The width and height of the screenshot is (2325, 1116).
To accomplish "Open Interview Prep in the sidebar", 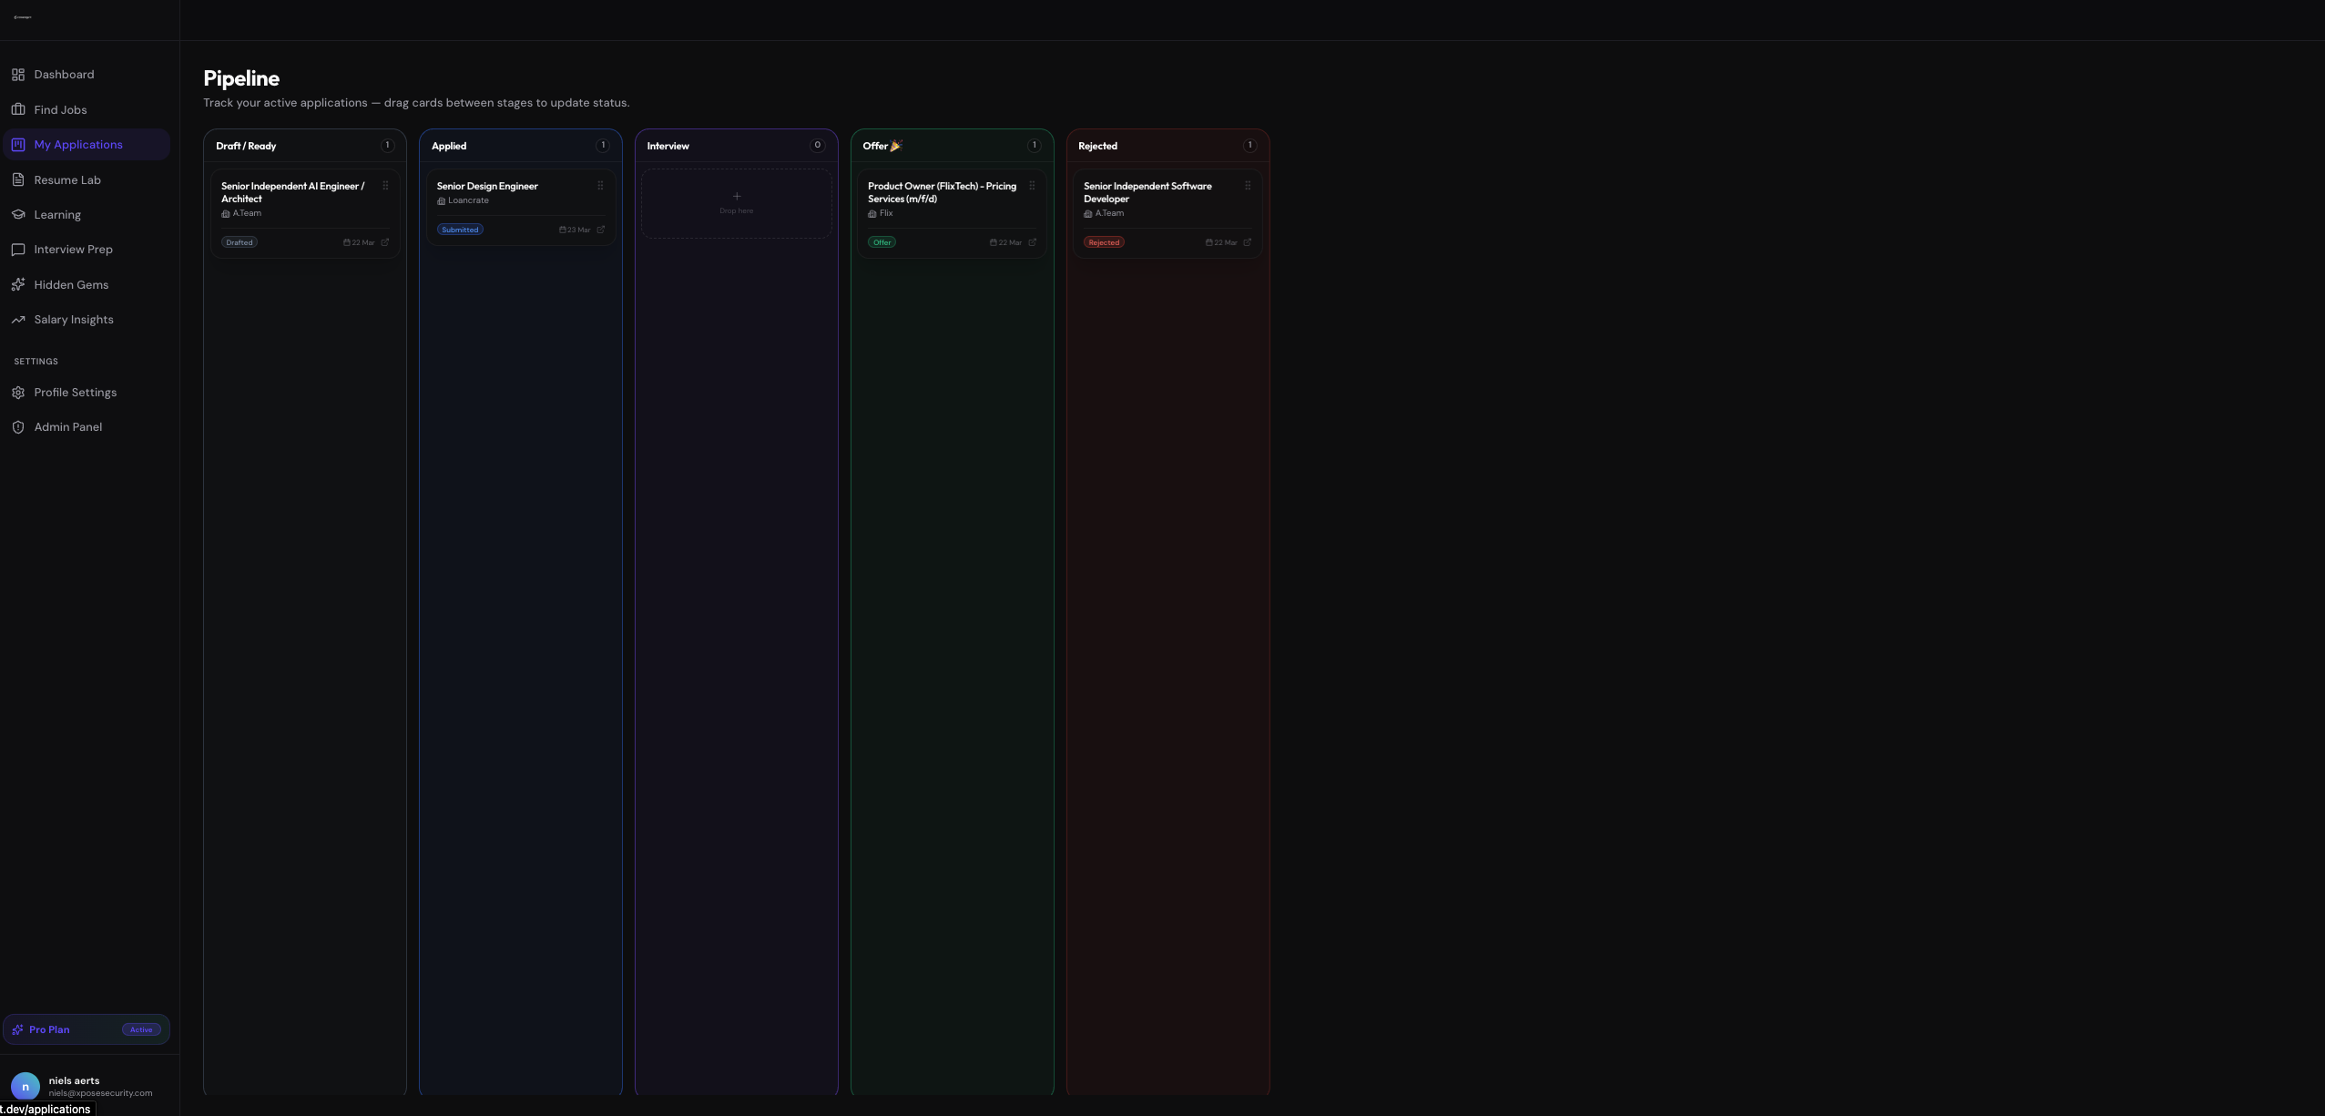I will tap(73, 250).
